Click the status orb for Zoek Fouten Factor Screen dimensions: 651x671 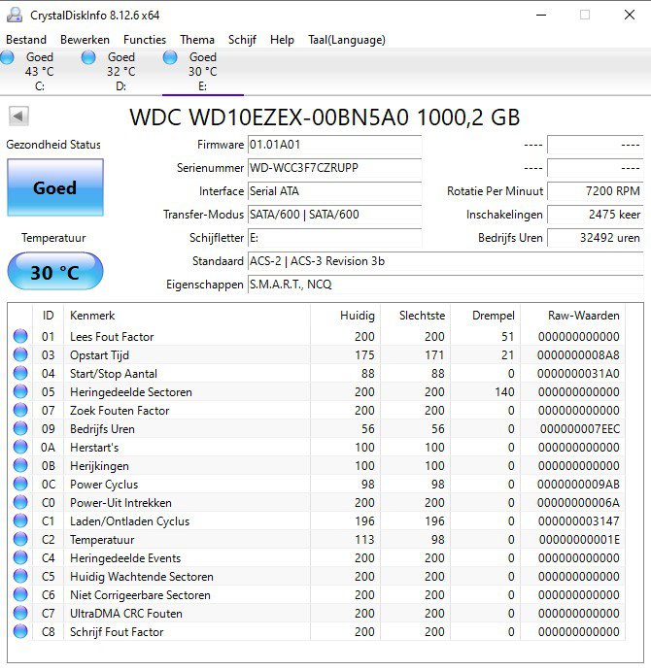click(20, 410)
